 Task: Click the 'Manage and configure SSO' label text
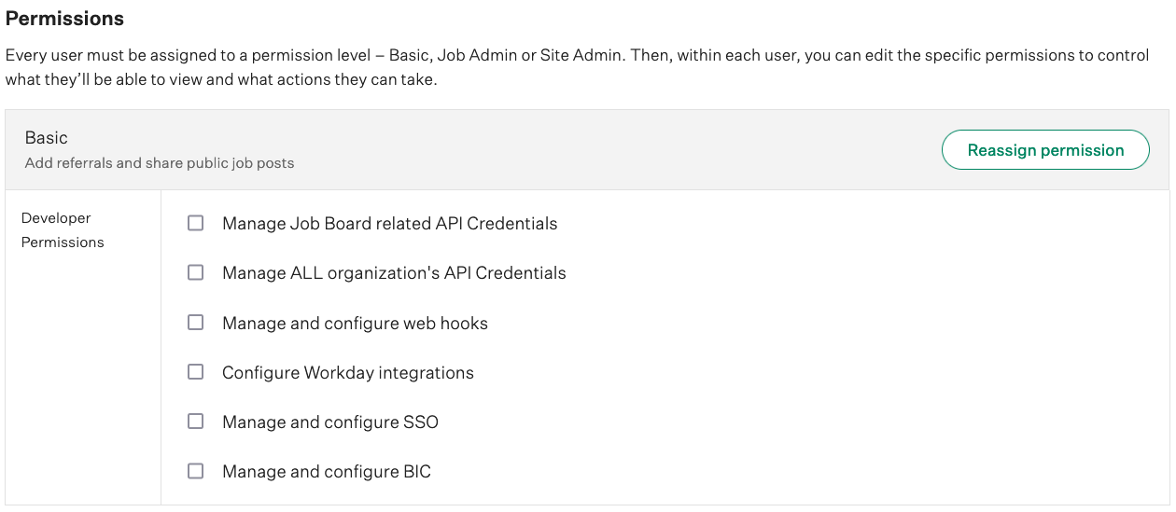click(x=329, y=422)
